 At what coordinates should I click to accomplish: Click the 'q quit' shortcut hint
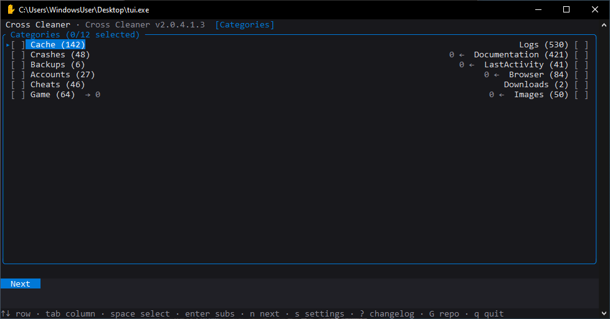pos(489,313)
